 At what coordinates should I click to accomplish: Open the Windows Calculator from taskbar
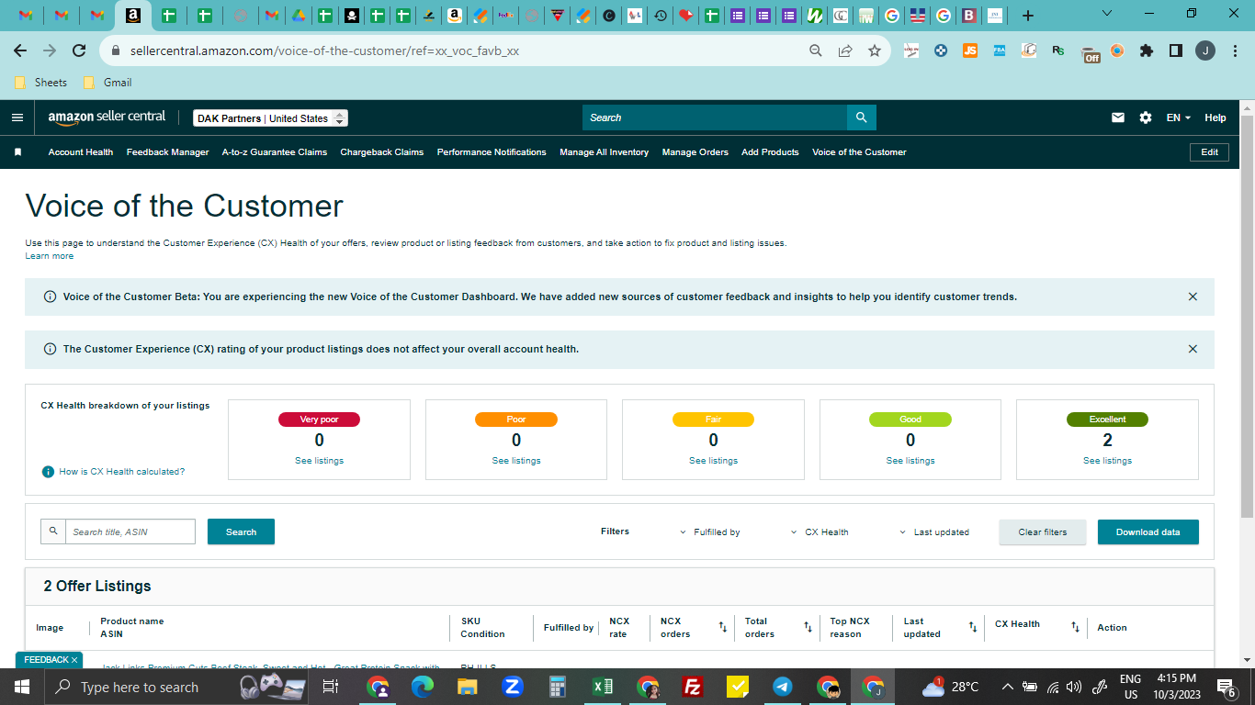coord(557,687)
